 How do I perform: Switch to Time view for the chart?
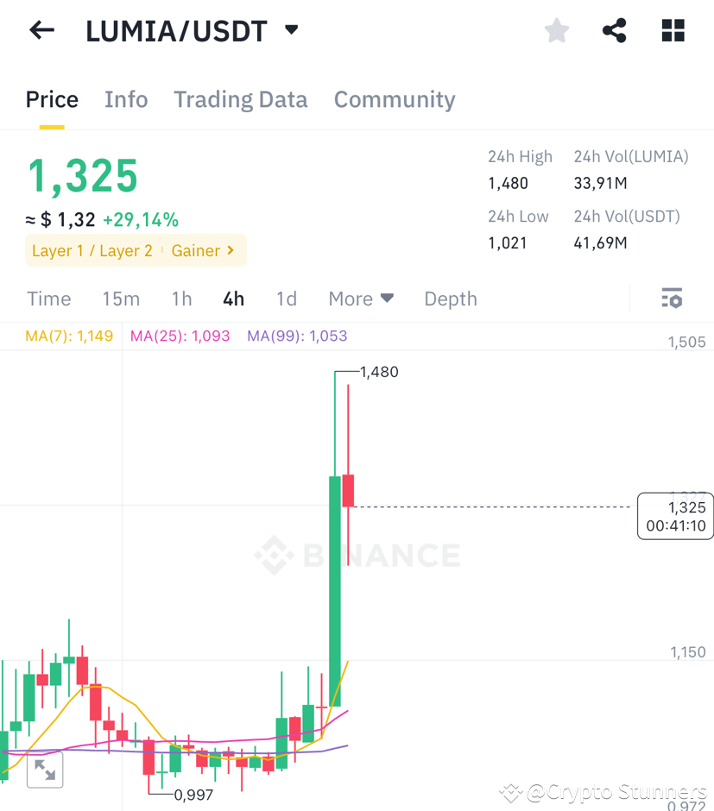click(x=48, y=299)
